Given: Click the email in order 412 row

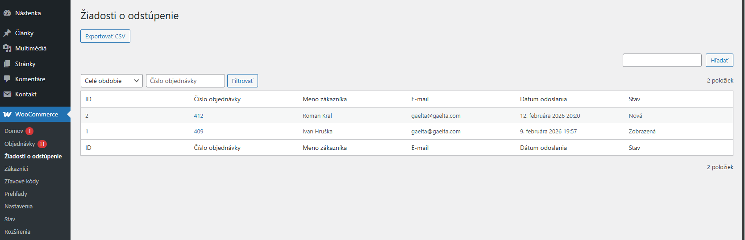Looking at the screenshot, I should click(x=436, y=116).
